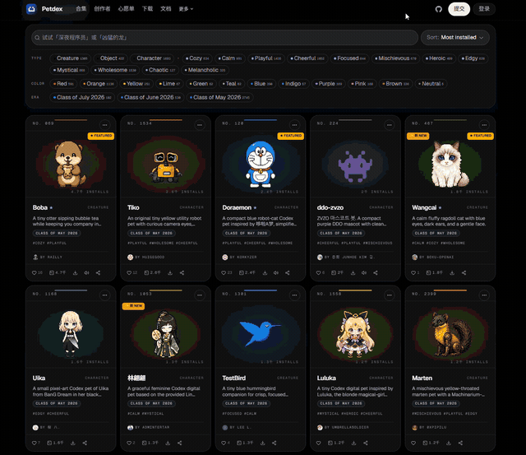Share the ddo-zvzo pet
526x455 pixels.
pos(376,272)
